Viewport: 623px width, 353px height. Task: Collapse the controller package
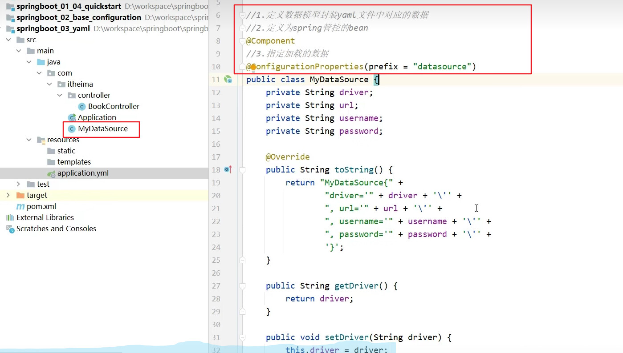coord(59,95)
